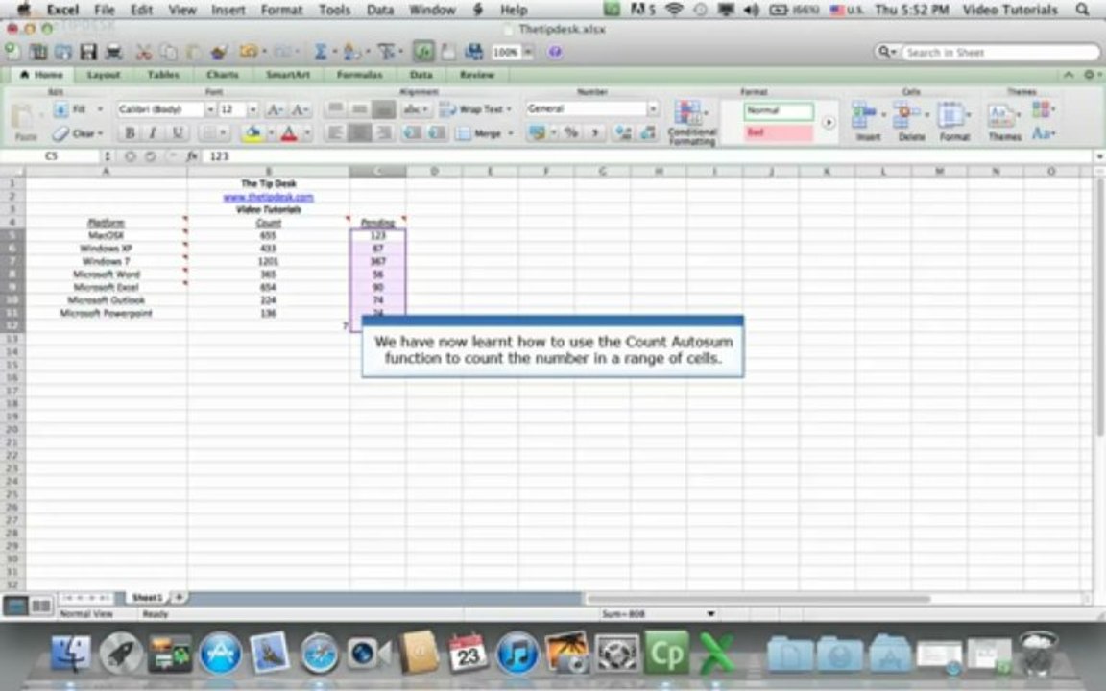
Task: Click the Decrease decimal icon
Action: coord(647,132)
